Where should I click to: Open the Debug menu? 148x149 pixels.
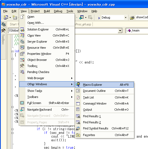point(58,11)
